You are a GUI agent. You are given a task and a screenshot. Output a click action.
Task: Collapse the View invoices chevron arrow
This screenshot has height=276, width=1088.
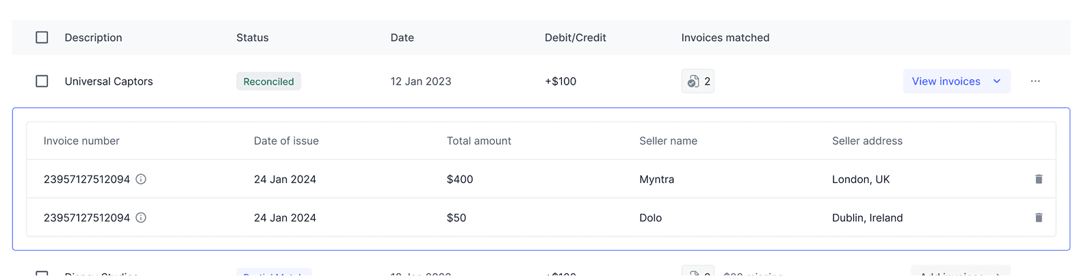997,81
